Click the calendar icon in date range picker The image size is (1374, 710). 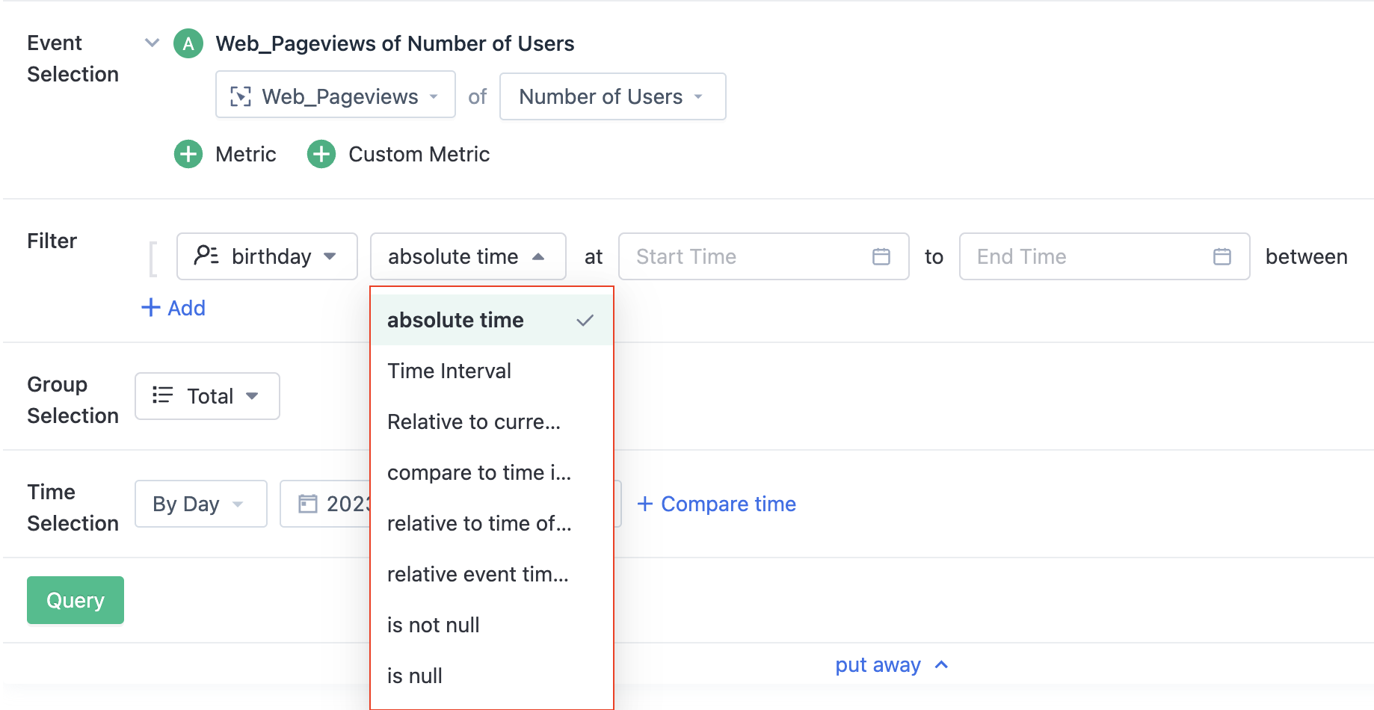(308, 504)
